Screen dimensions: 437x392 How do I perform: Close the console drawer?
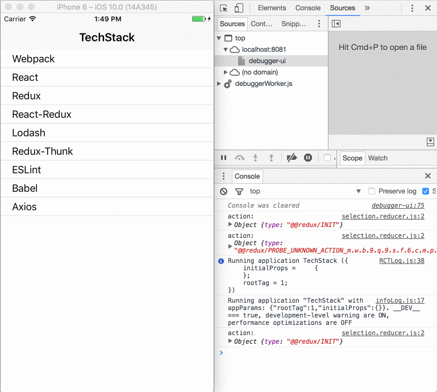[x=428, y=176]
